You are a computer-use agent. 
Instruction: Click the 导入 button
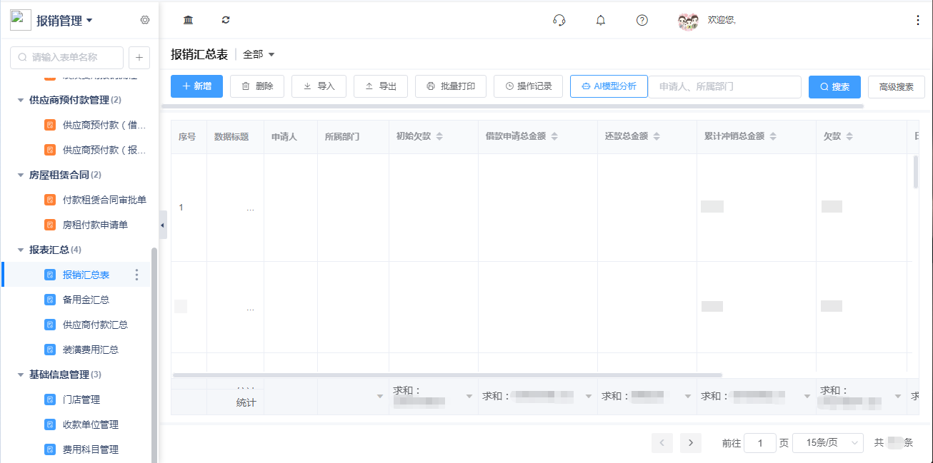(x=319, y=86)
